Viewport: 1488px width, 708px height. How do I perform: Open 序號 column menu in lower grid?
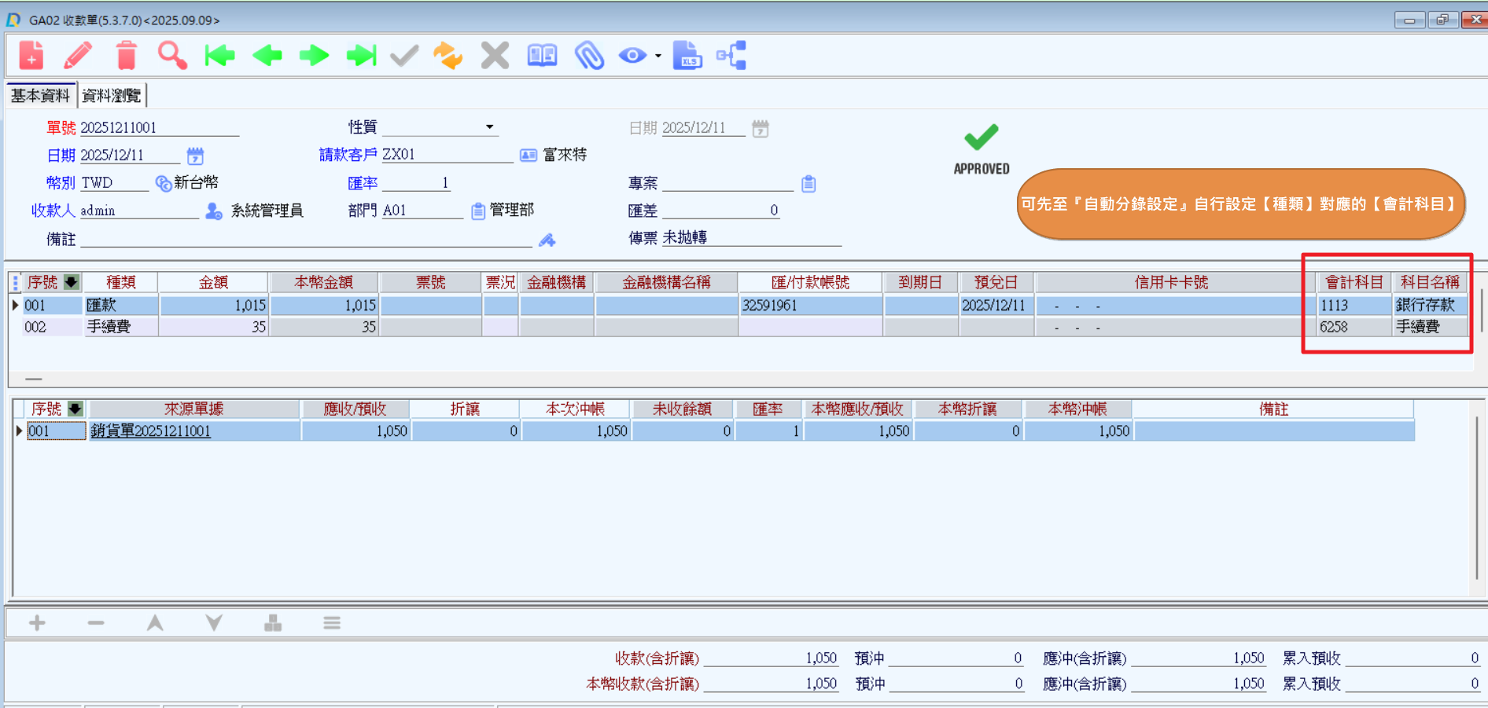click(x=76, y=409)
